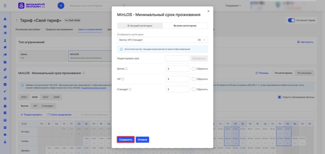Viewport: 325px width, 154px height.
Task: Click the Свой тариф badge
Action: [73, 20]
